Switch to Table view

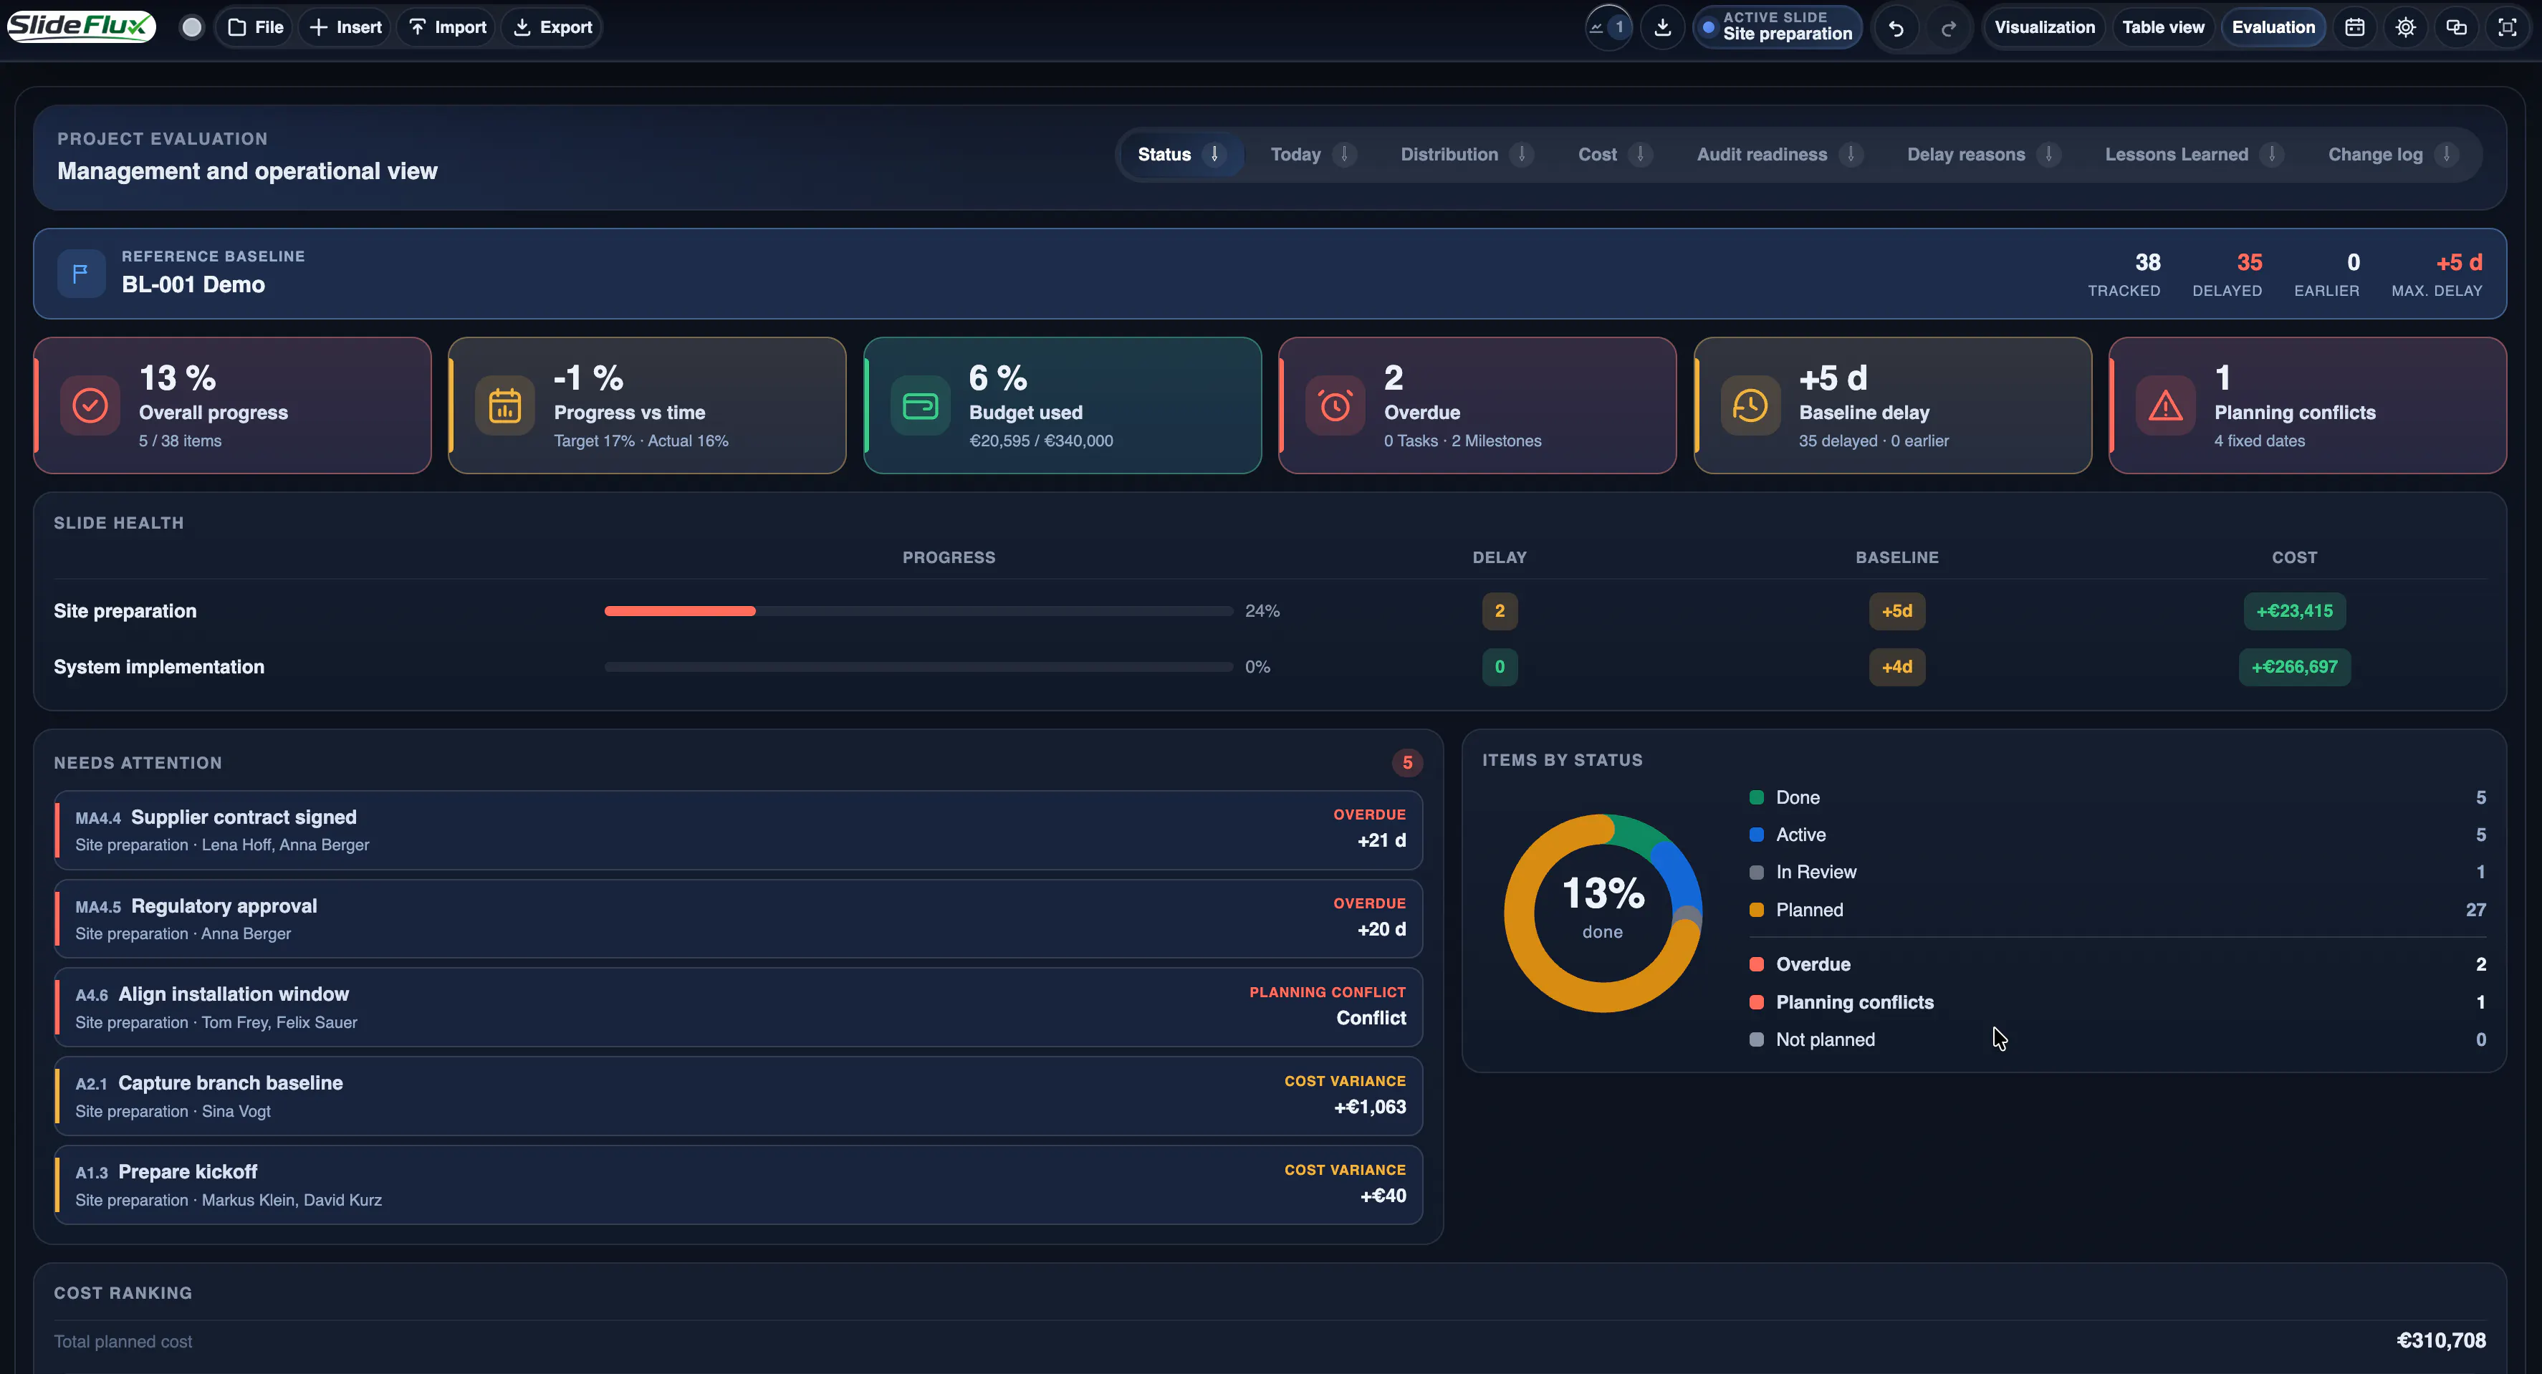coord(2163,28)
